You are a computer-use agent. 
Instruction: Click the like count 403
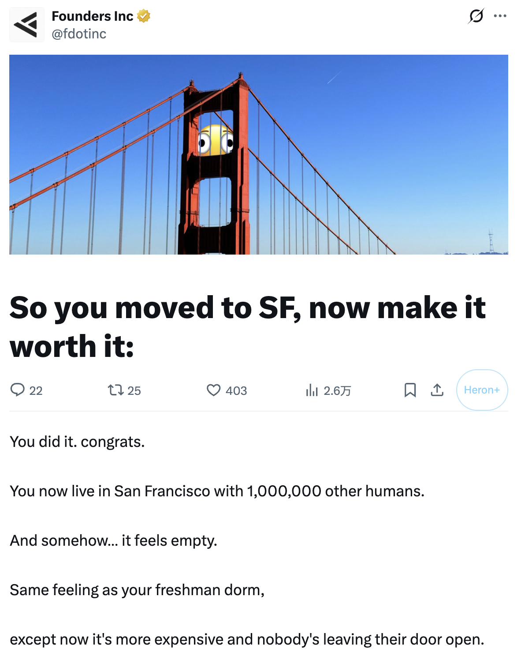(236, 391)
